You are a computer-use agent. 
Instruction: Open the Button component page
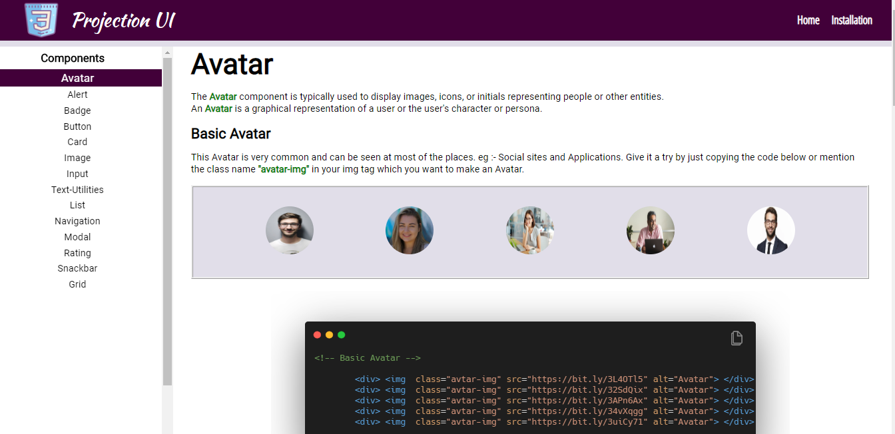point(77,126)
